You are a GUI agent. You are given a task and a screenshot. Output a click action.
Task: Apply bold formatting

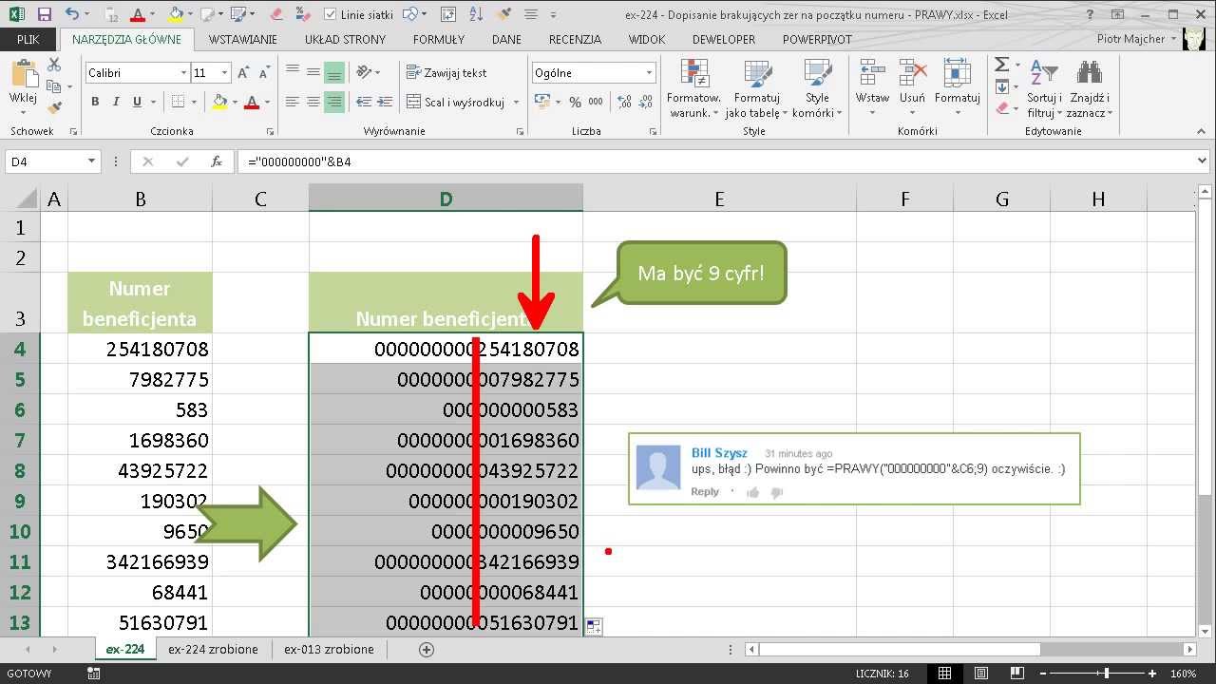point(95,102)
